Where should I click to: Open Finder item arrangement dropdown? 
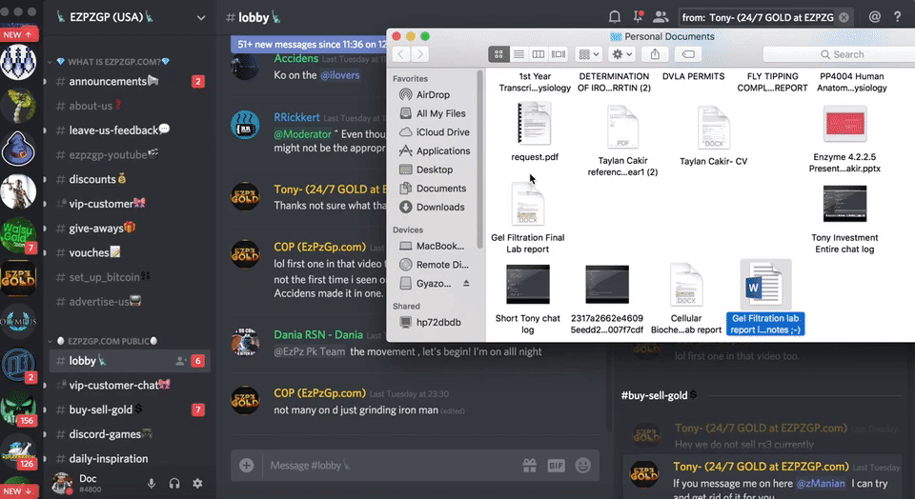pos(588,54)
